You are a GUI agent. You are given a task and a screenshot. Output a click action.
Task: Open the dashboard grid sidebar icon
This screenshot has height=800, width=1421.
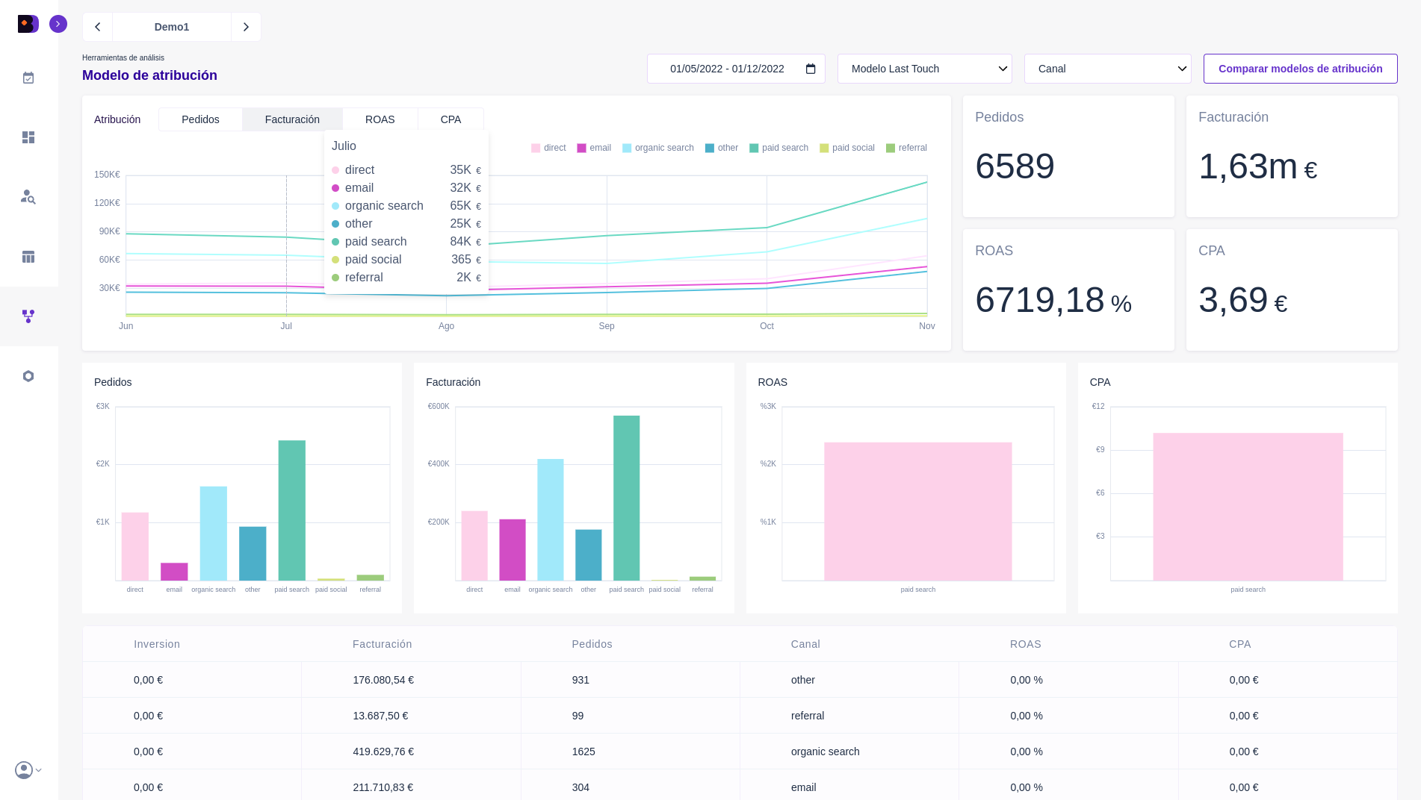28,137
